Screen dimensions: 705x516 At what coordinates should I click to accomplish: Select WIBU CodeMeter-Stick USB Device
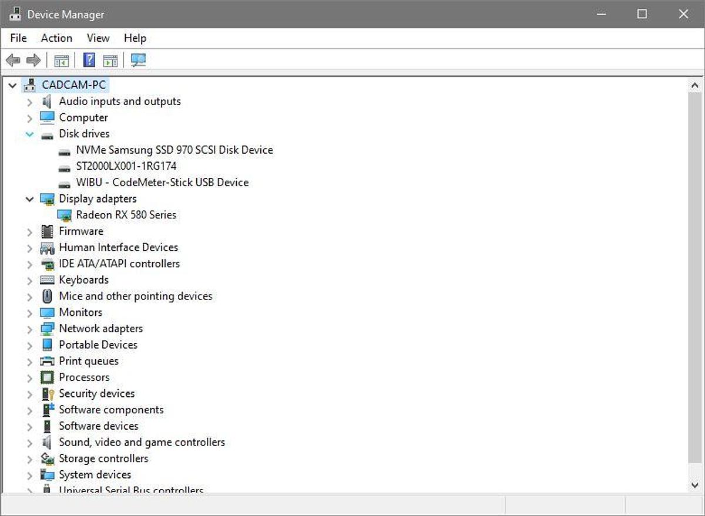coord(162,183)
